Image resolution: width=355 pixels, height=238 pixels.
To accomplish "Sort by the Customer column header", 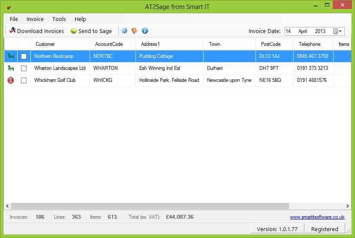I will (45, 44).
